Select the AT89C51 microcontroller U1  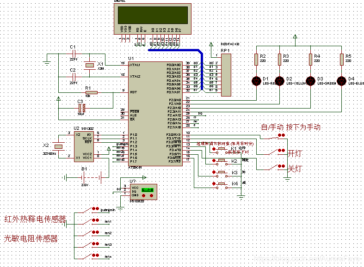[155, 114]
